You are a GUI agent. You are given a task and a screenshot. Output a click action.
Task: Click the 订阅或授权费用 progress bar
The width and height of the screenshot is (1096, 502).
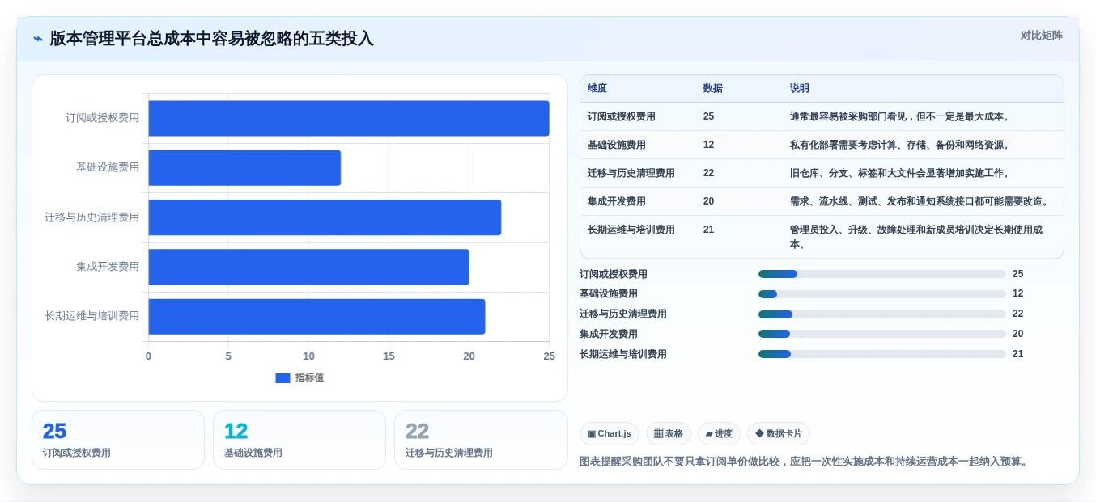pyautogui.click(x=882, y=274)
